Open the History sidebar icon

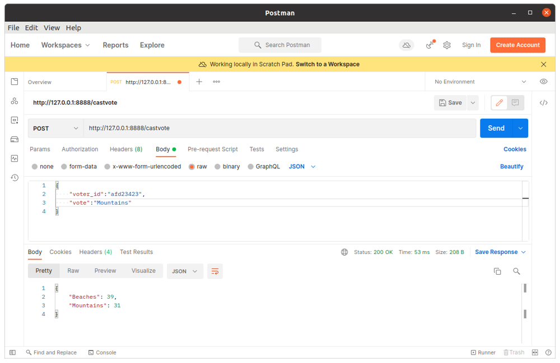[15, 177]
